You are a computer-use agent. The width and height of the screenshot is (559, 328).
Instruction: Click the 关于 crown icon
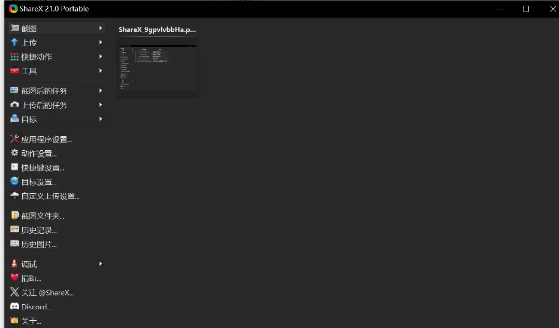click(x=15, y=320)
